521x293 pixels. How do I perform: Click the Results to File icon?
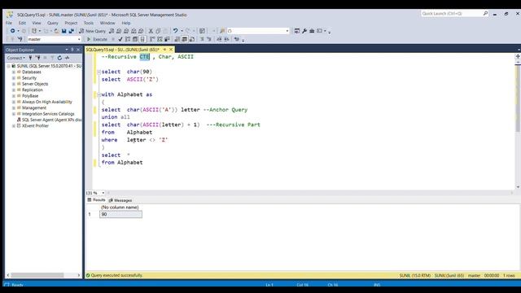192,39
